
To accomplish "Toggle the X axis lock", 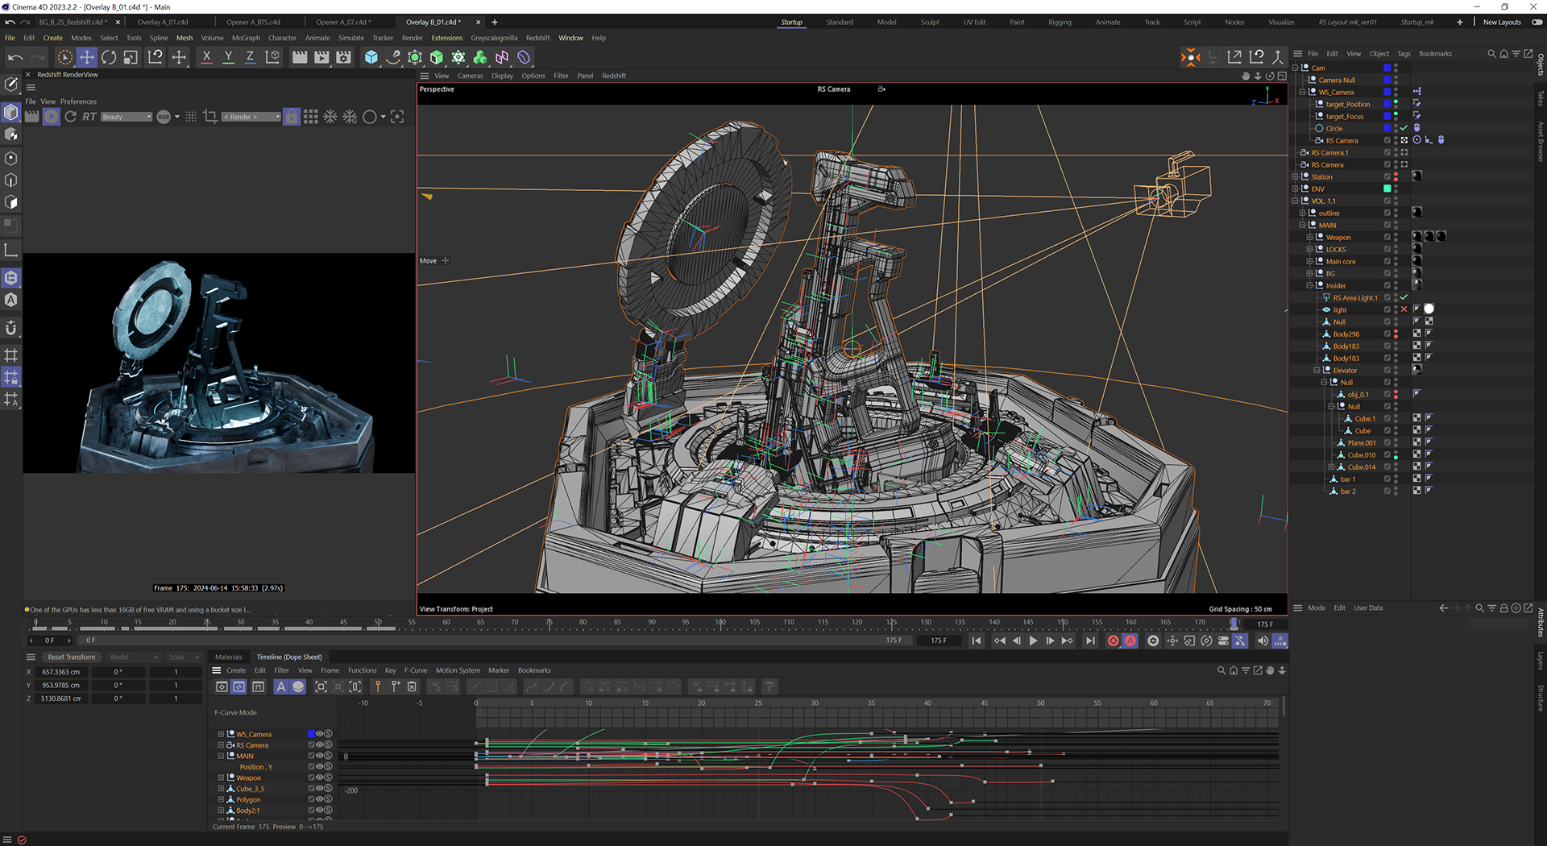I will [206, 57].
